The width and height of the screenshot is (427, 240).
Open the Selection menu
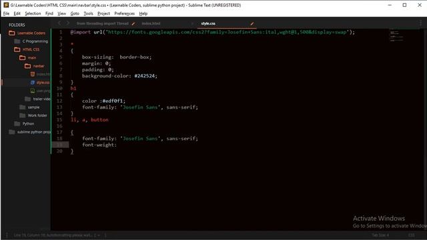pyautogui.click(x=33, y=13)
